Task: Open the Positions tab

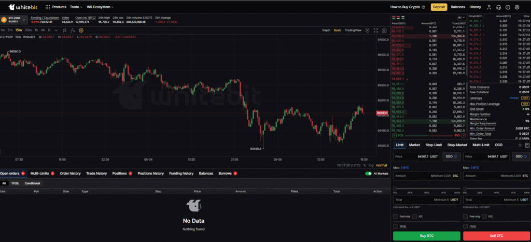Action: tap(120, 173)
